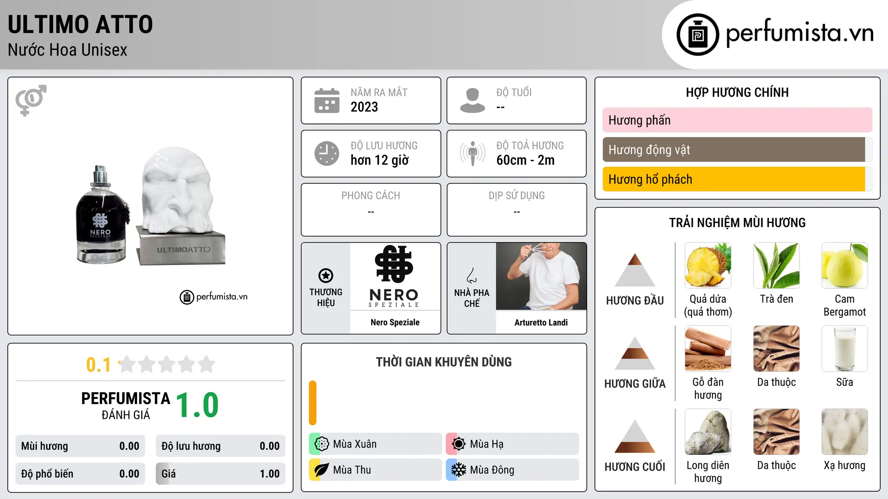The height and width of the screenshot is (499, 888).
Task: Open the Nero Speziale brand name link
Action: (x=395, y=322)
